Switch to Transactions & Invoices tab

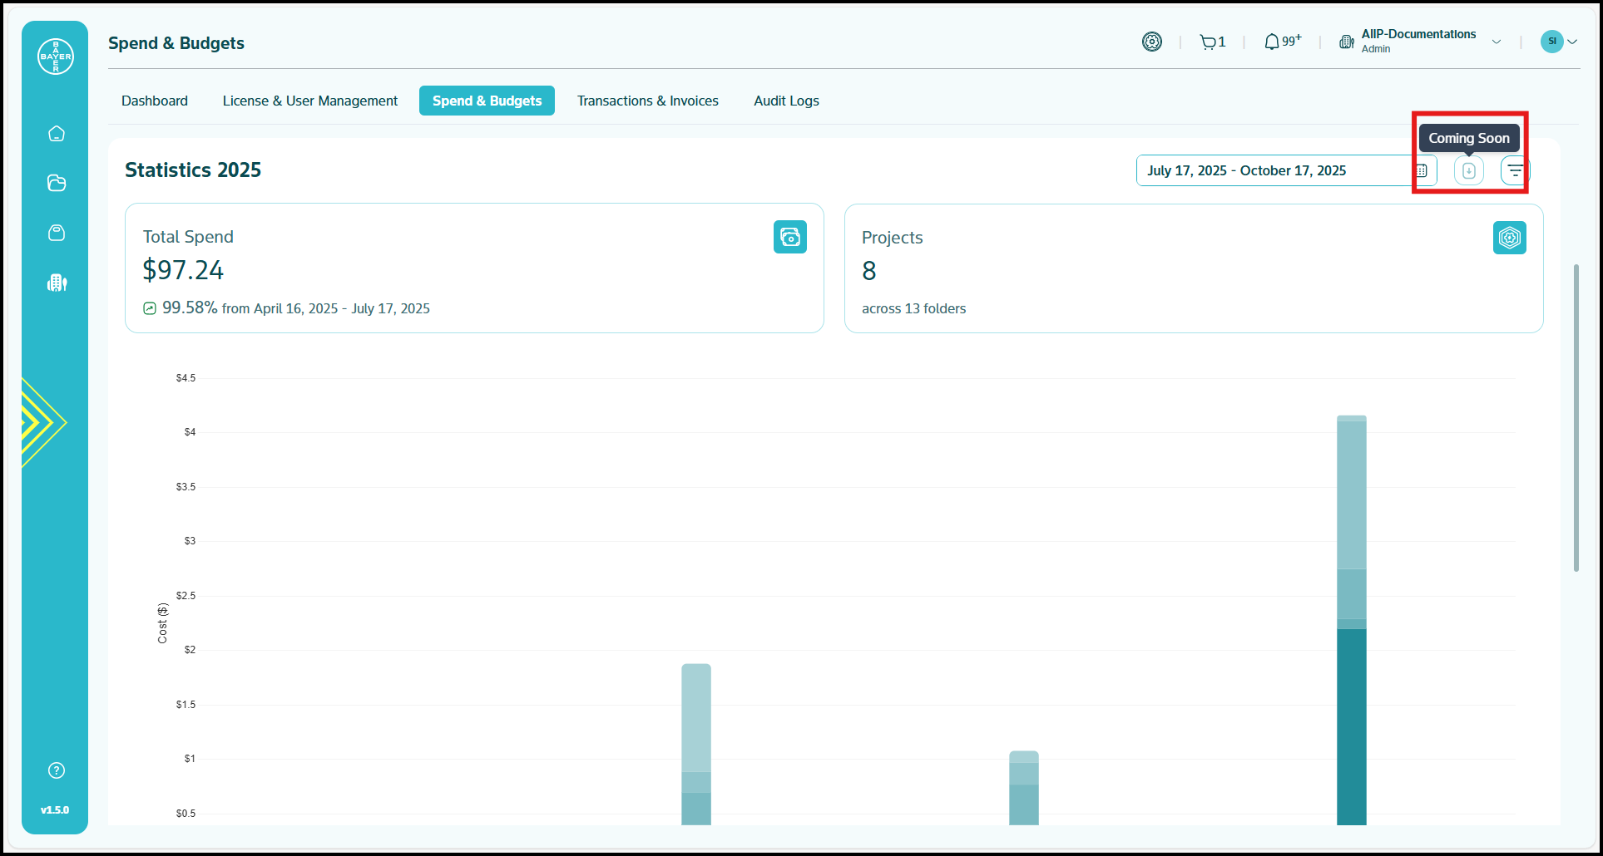click(x=647, y=101)
